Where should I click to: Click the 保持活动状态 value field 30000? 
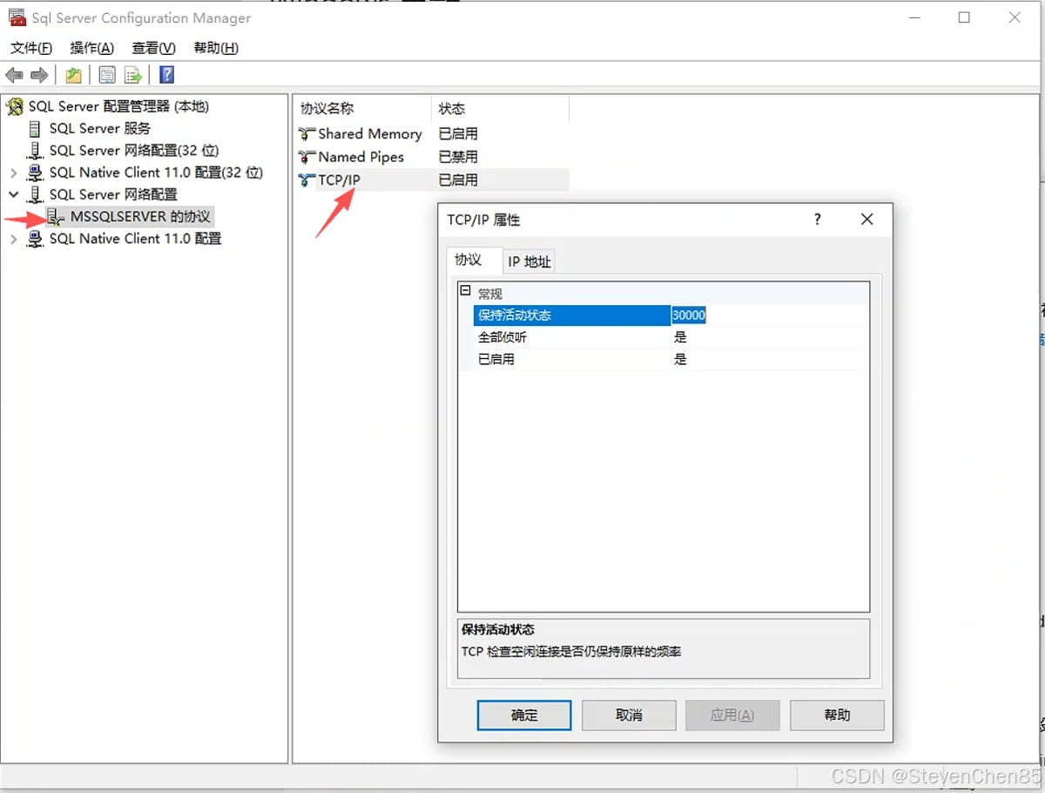pos(769,315)
